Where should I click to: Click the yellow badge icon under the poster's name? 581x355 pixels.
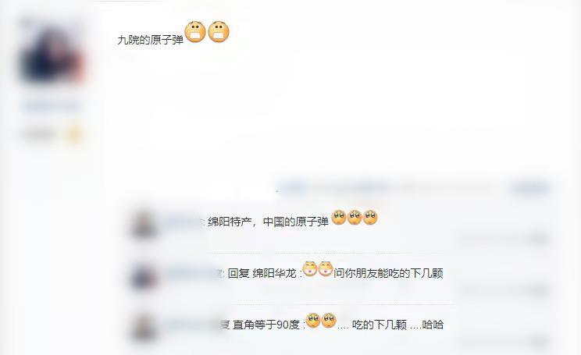[x=73, y=134]
